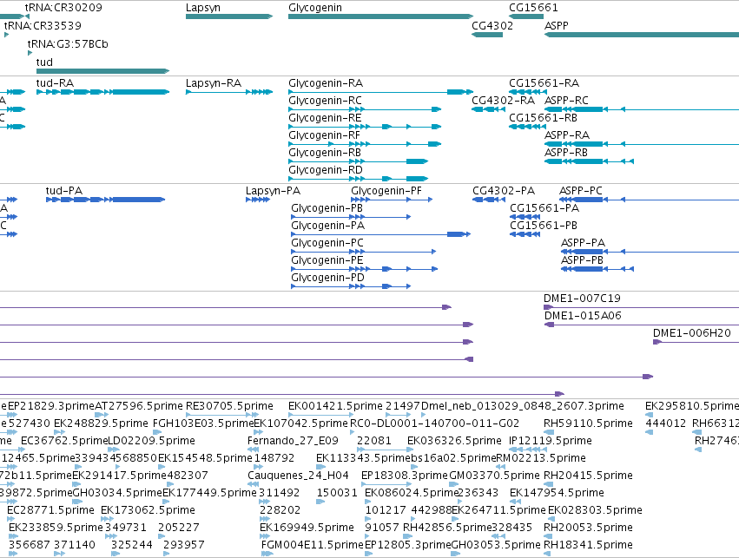Click the CG15661-PB protein label

[x=544, y=226]
